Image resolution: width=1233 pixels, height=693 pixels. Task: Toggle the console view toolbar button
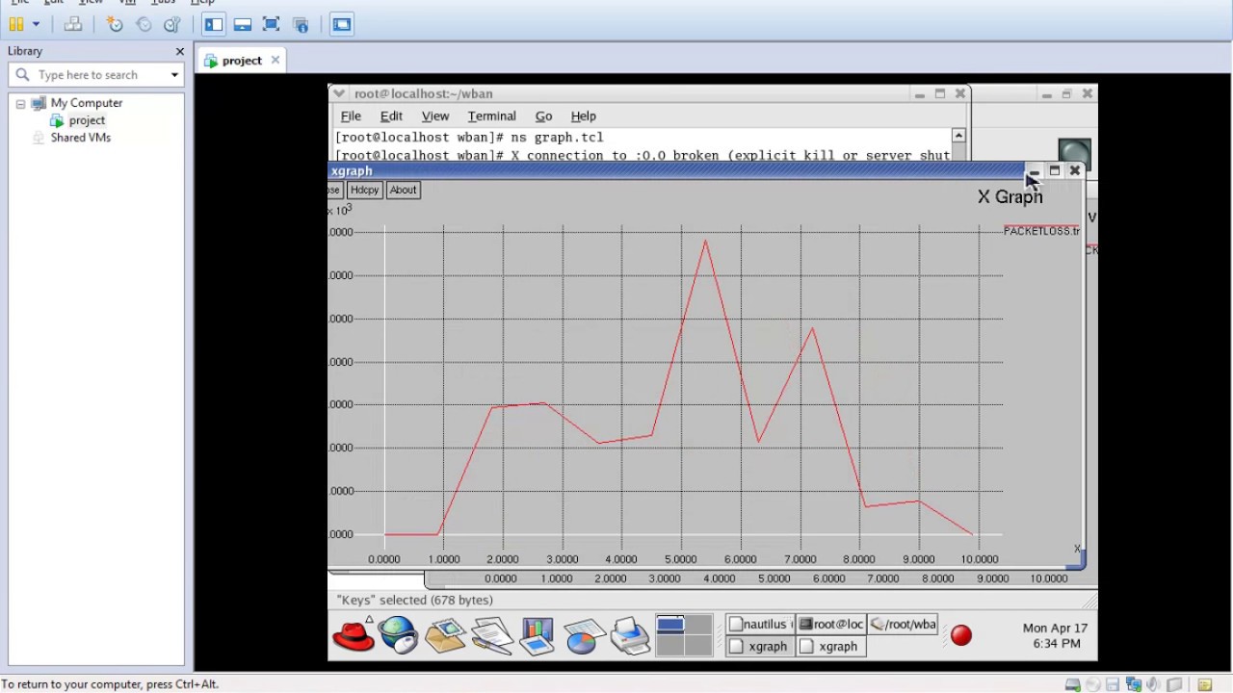342,24
